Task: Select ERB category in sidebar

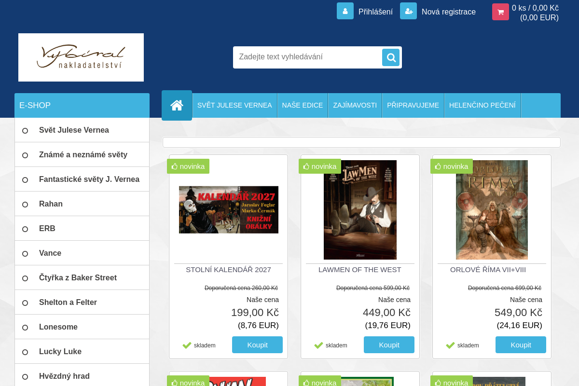Action: (82, 229)
